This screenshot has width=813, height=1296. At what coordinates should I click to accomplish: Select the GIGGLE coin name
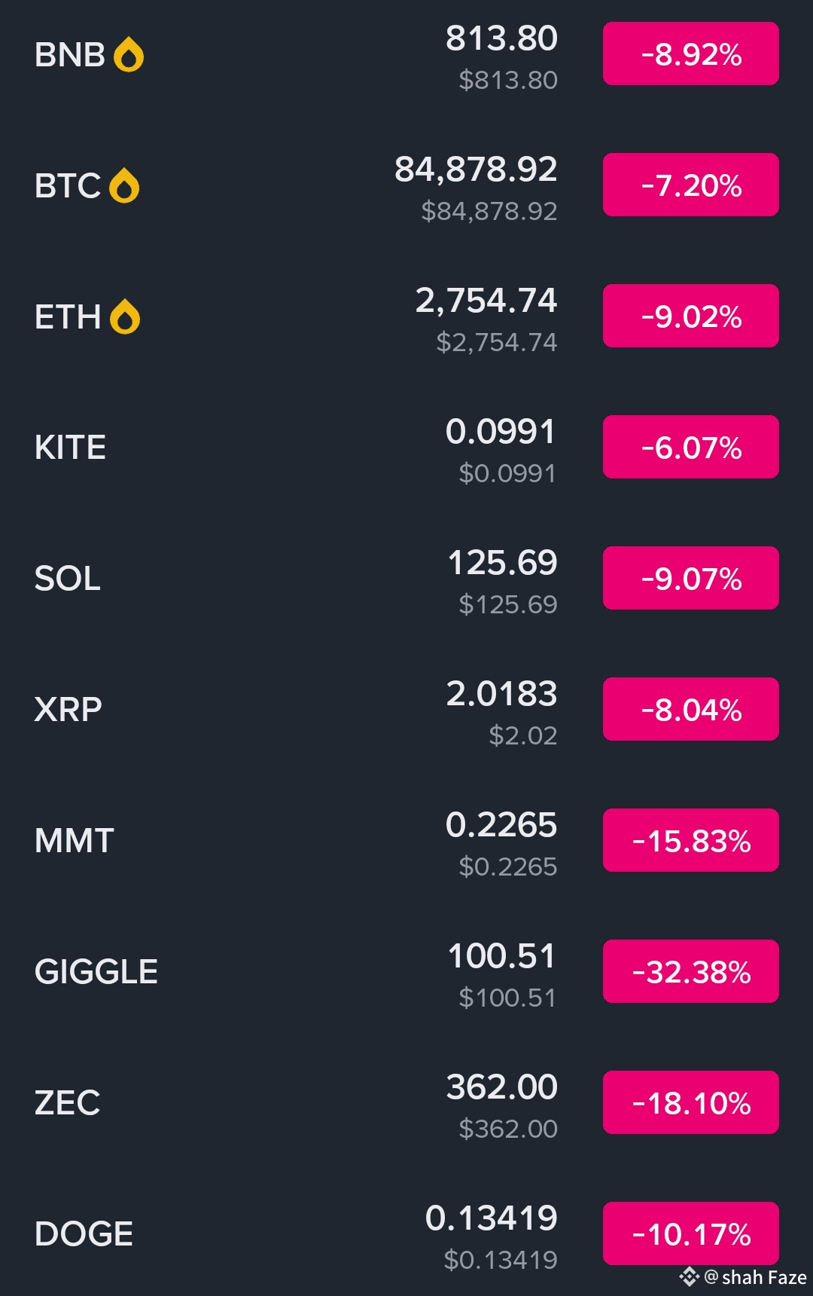click(x=96, y=972)
